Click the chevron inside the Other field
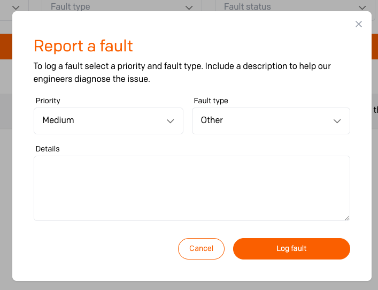Viewport: 378px width, 290px height. (x=337, y=121)
